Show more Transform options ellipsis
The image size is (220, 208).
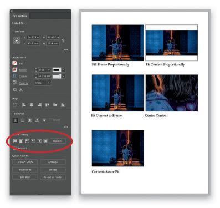[66, 50]
